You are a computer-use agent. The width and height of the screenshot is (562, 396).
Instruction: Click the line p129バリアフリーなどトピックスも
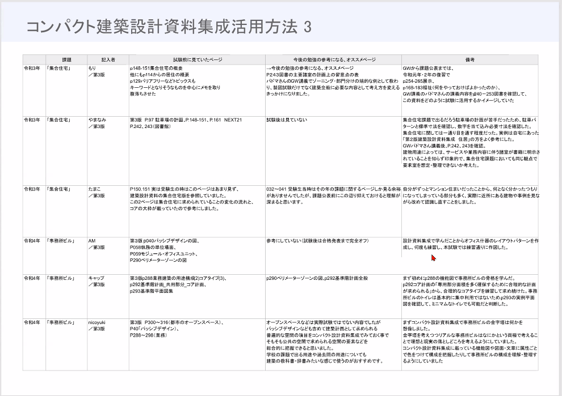click(162, 81)
